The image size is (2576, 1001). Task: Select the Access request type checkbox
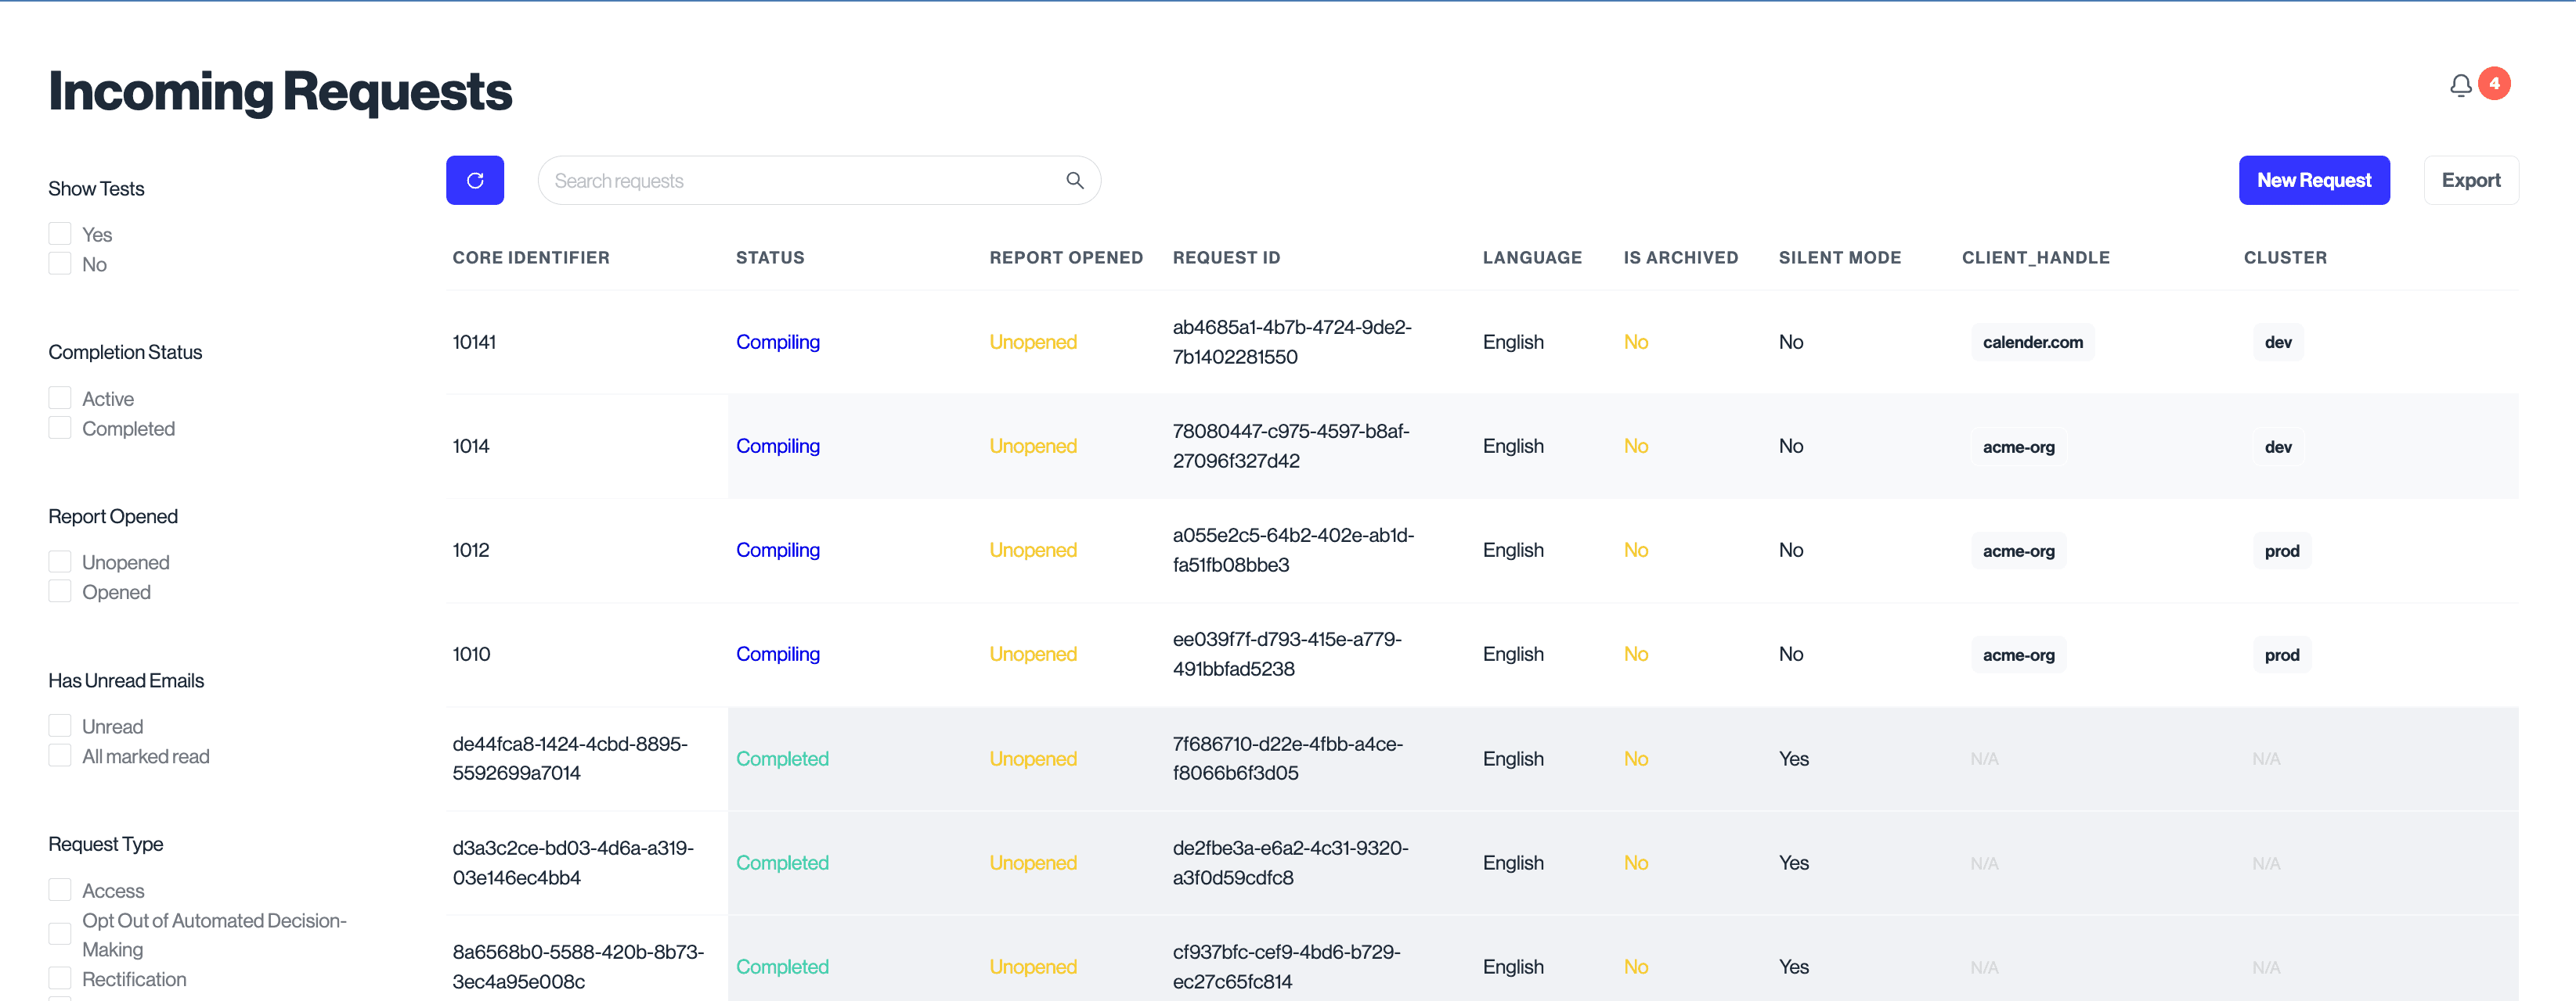click(x=60, y=890)
